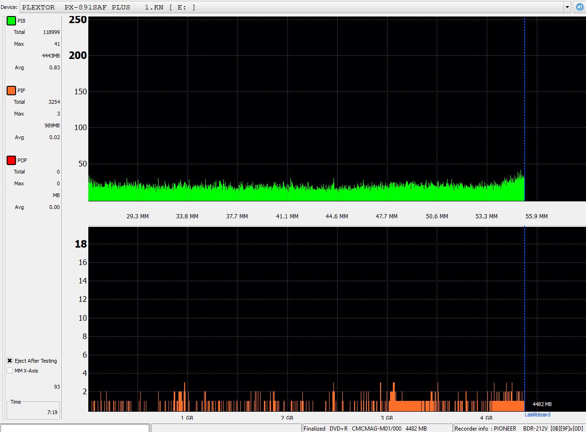Image resolution: width=586 pixels, height=432 pixels.
Task: Click the 3 GB label on the X-axis
Action: (386, 418)
